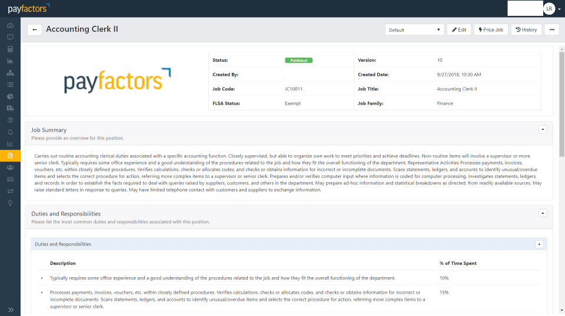Viewport: 565px width, 316px height.
Task: Open the people group icon in sidebar
Action: pyautogui.click(x=10, y=167)
